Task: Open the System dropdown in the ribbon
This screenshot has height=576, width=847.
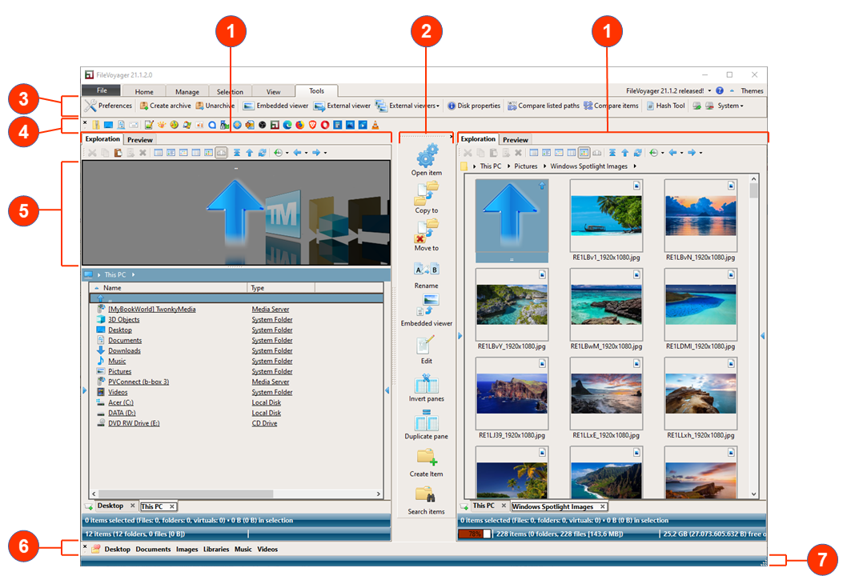Action: (x=729, y=106)
